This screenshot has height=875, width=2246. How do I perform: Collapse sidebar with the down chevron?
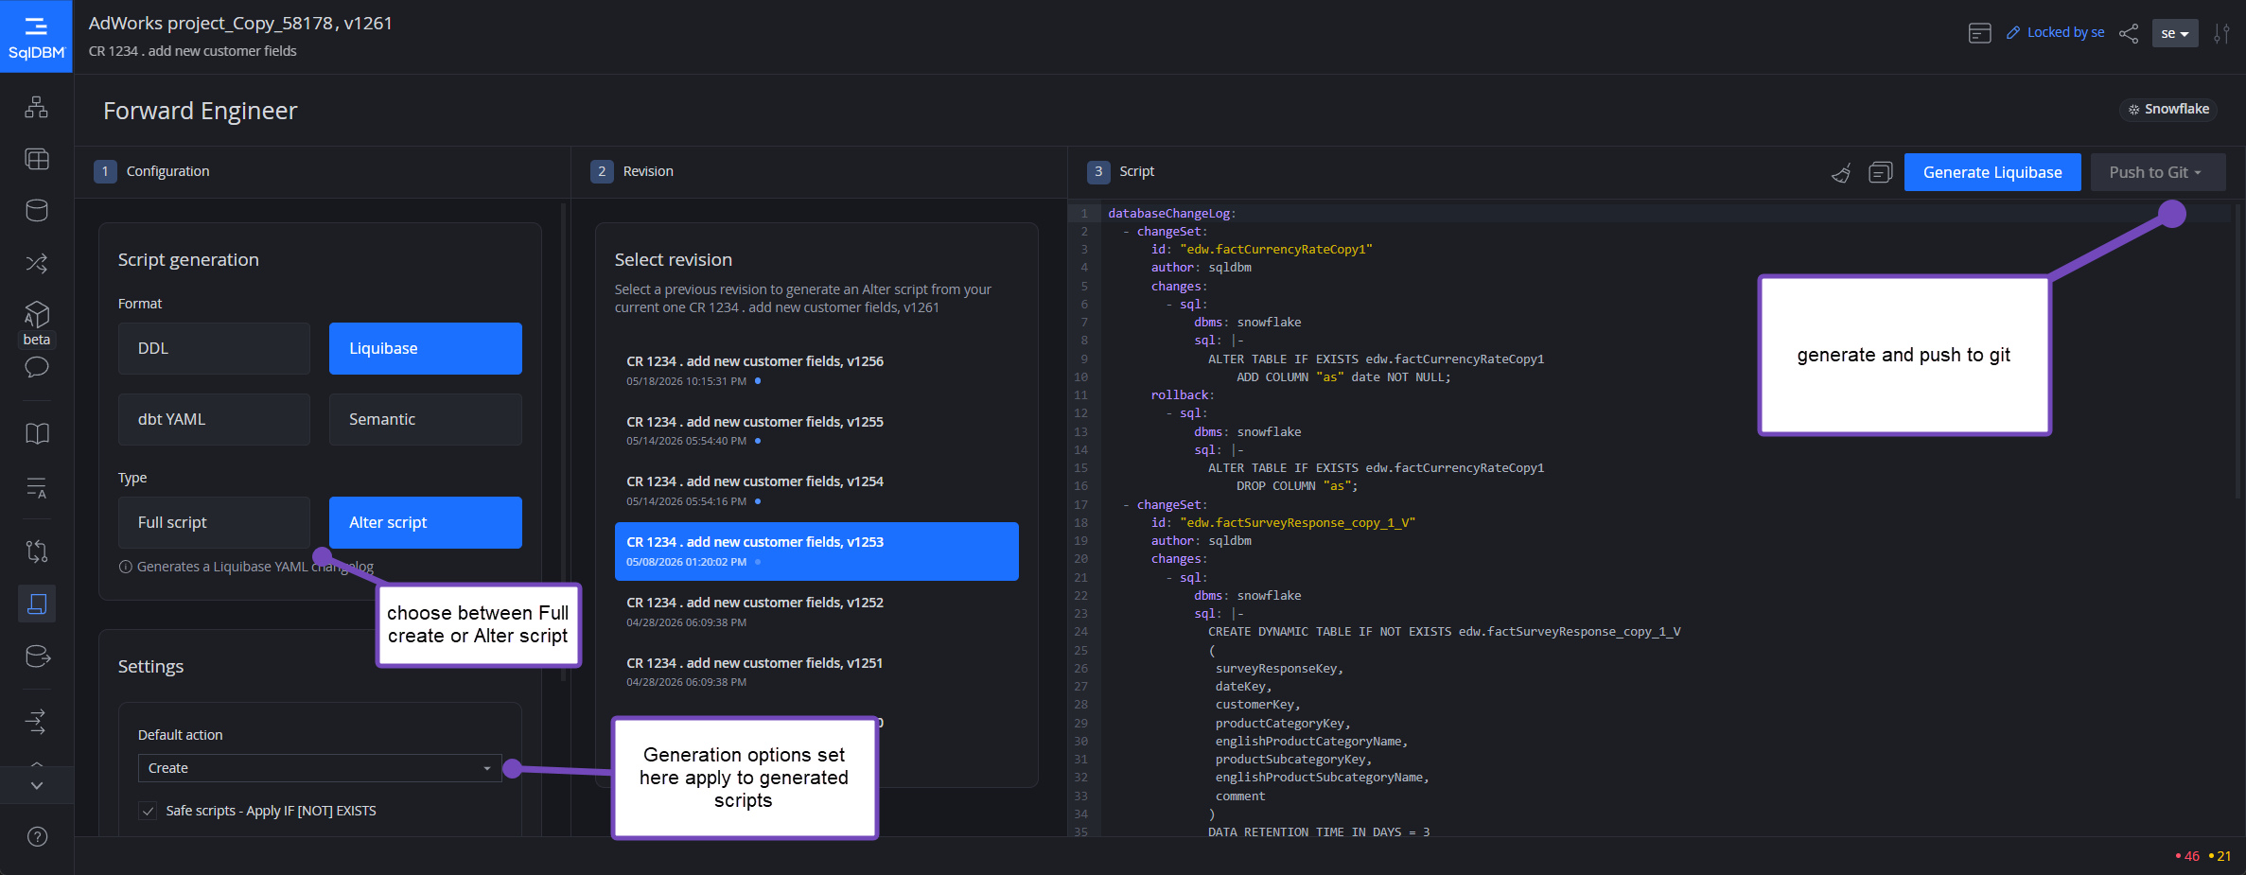click(36, 786)
